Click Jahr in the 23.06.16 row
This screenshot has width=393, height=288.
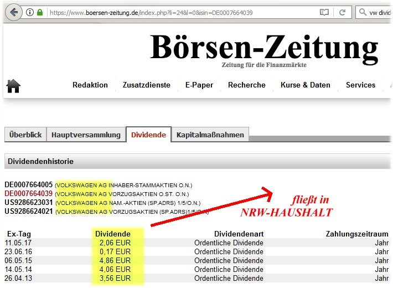tap(382, 251)
